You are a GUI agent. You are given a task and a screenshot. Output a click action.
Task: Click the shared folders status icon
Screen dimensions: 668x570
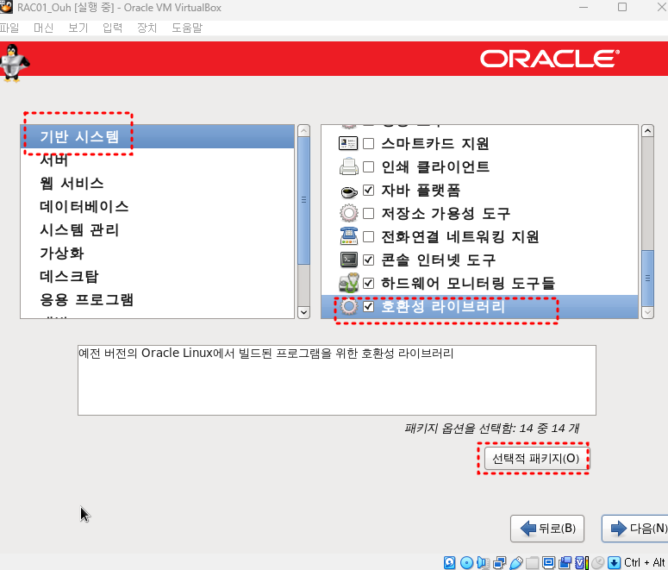(532, 563)
